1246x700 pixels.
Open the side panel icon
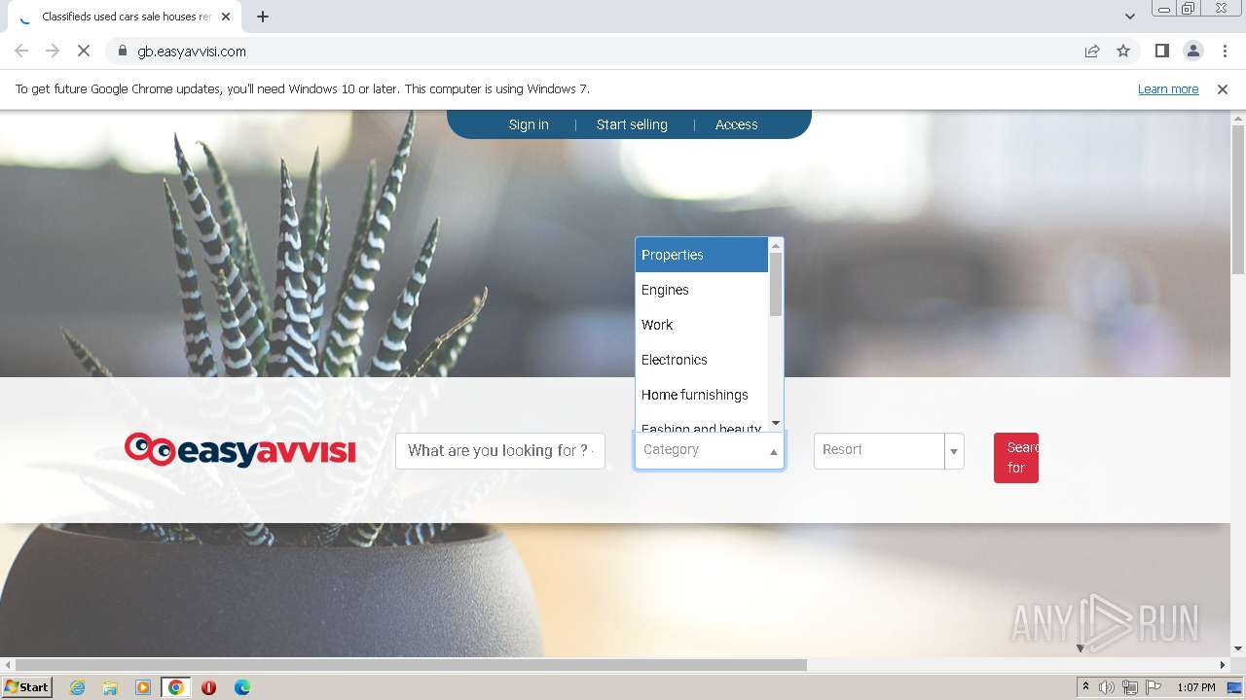pos(1161,51)
